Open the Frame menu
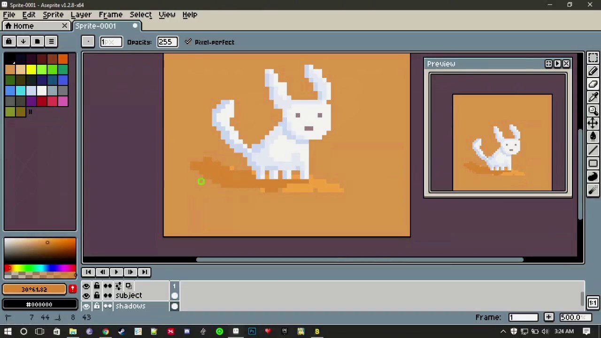 click(x=110, y=15)
